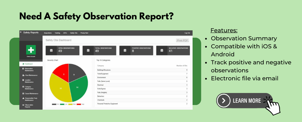Click the Category column header
The width and height of the screenshot is (302, 122).
click(100, 66)
